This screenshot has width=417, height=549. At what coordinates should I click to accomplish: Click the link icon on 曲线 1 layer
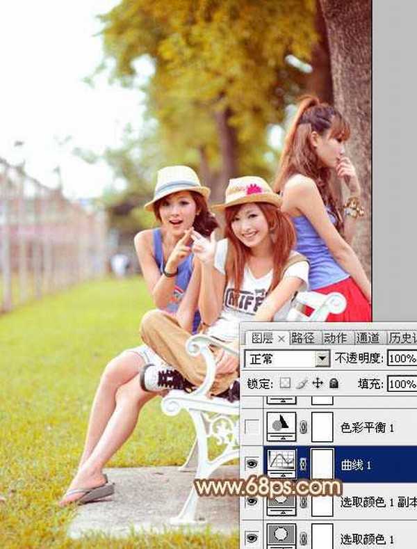click(x=302, y=463)
